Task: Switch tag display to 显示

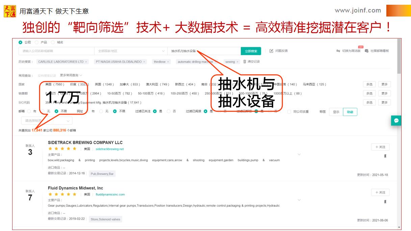Action: click(336, 112)
